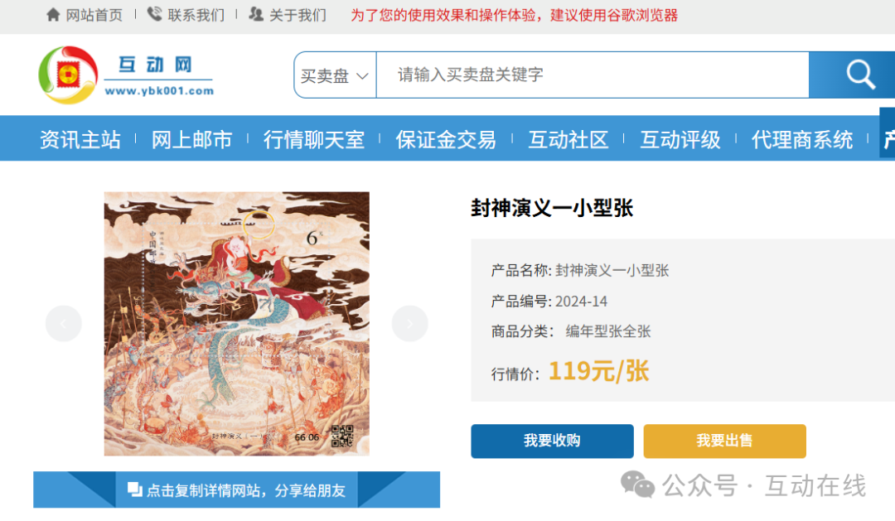Click the 封神演义 stamp sheet image
The height and width of the screenshot is (521, 895).
point(236,324)
